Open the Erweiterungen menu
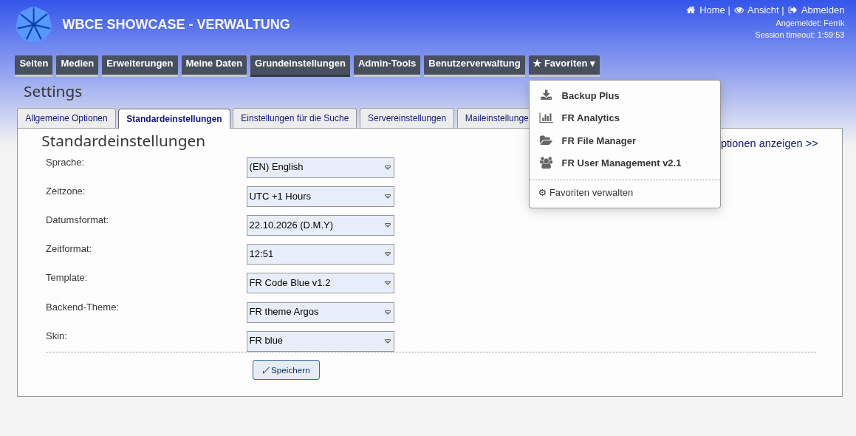Viewport: 856px width, 436px height. [140, 64]
